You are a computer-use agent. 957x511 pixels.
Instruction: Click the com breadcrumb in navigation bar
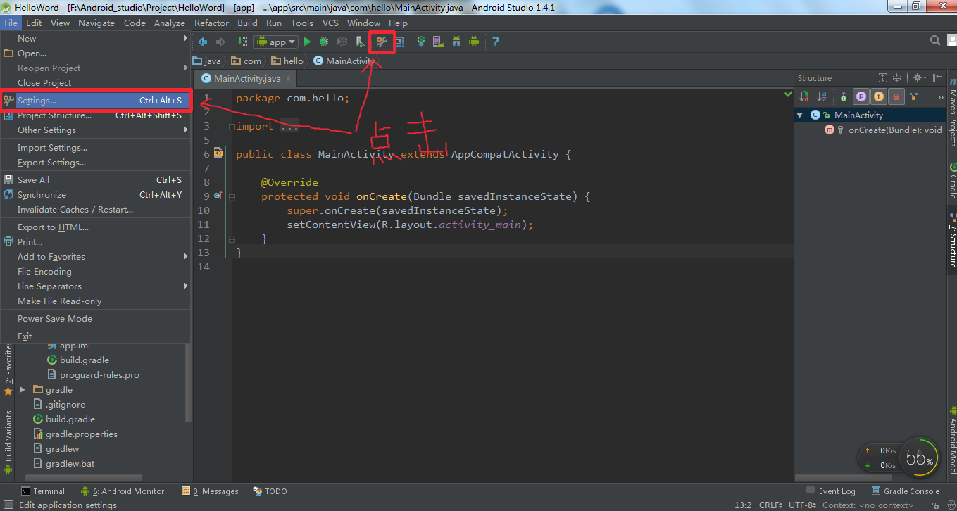(x=246, y=61)
